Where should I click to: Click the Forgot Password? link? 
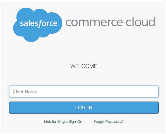pyautogui.click(x=109, y=121)
